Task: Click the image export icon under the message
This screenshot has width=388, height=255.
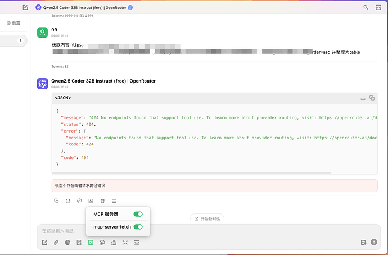Action: [x=91, y=201]
